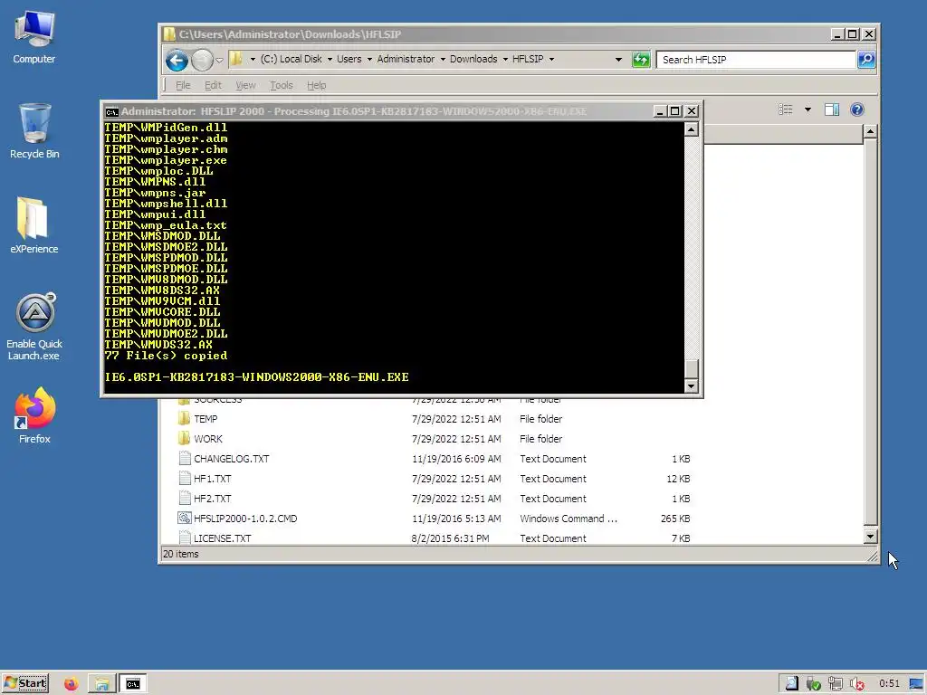The height and width of the screenshot is (695, 927).
Task: Click the Firefox icon in the taskbar
Action: click(x=71, y=684)
